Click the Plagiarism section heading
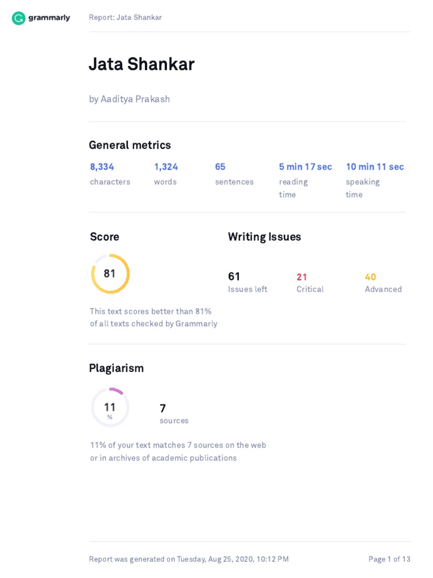 click(116, 368)
